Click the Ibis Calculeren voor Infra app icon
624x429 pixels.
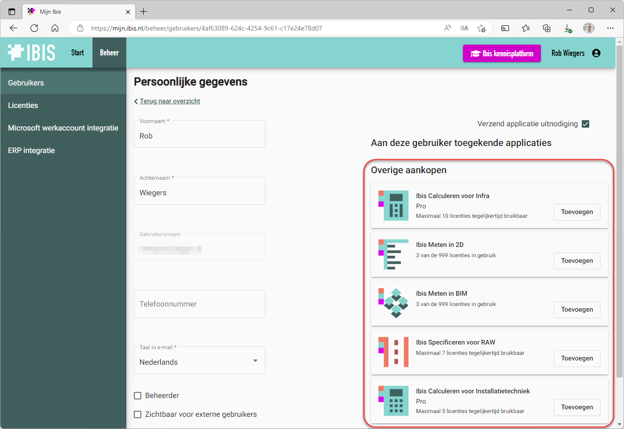tap(393, 206)
